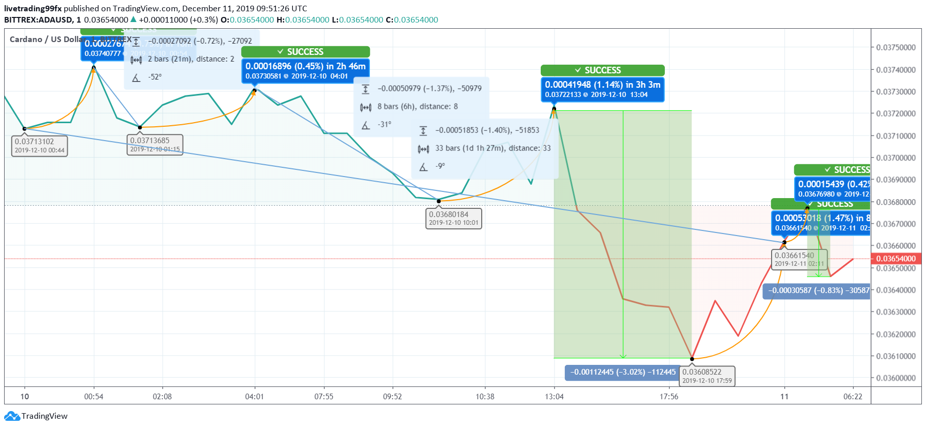Click the checkmark in the upper-right SUCCESS label
The image size is (926, 428).
click(828, 170)
